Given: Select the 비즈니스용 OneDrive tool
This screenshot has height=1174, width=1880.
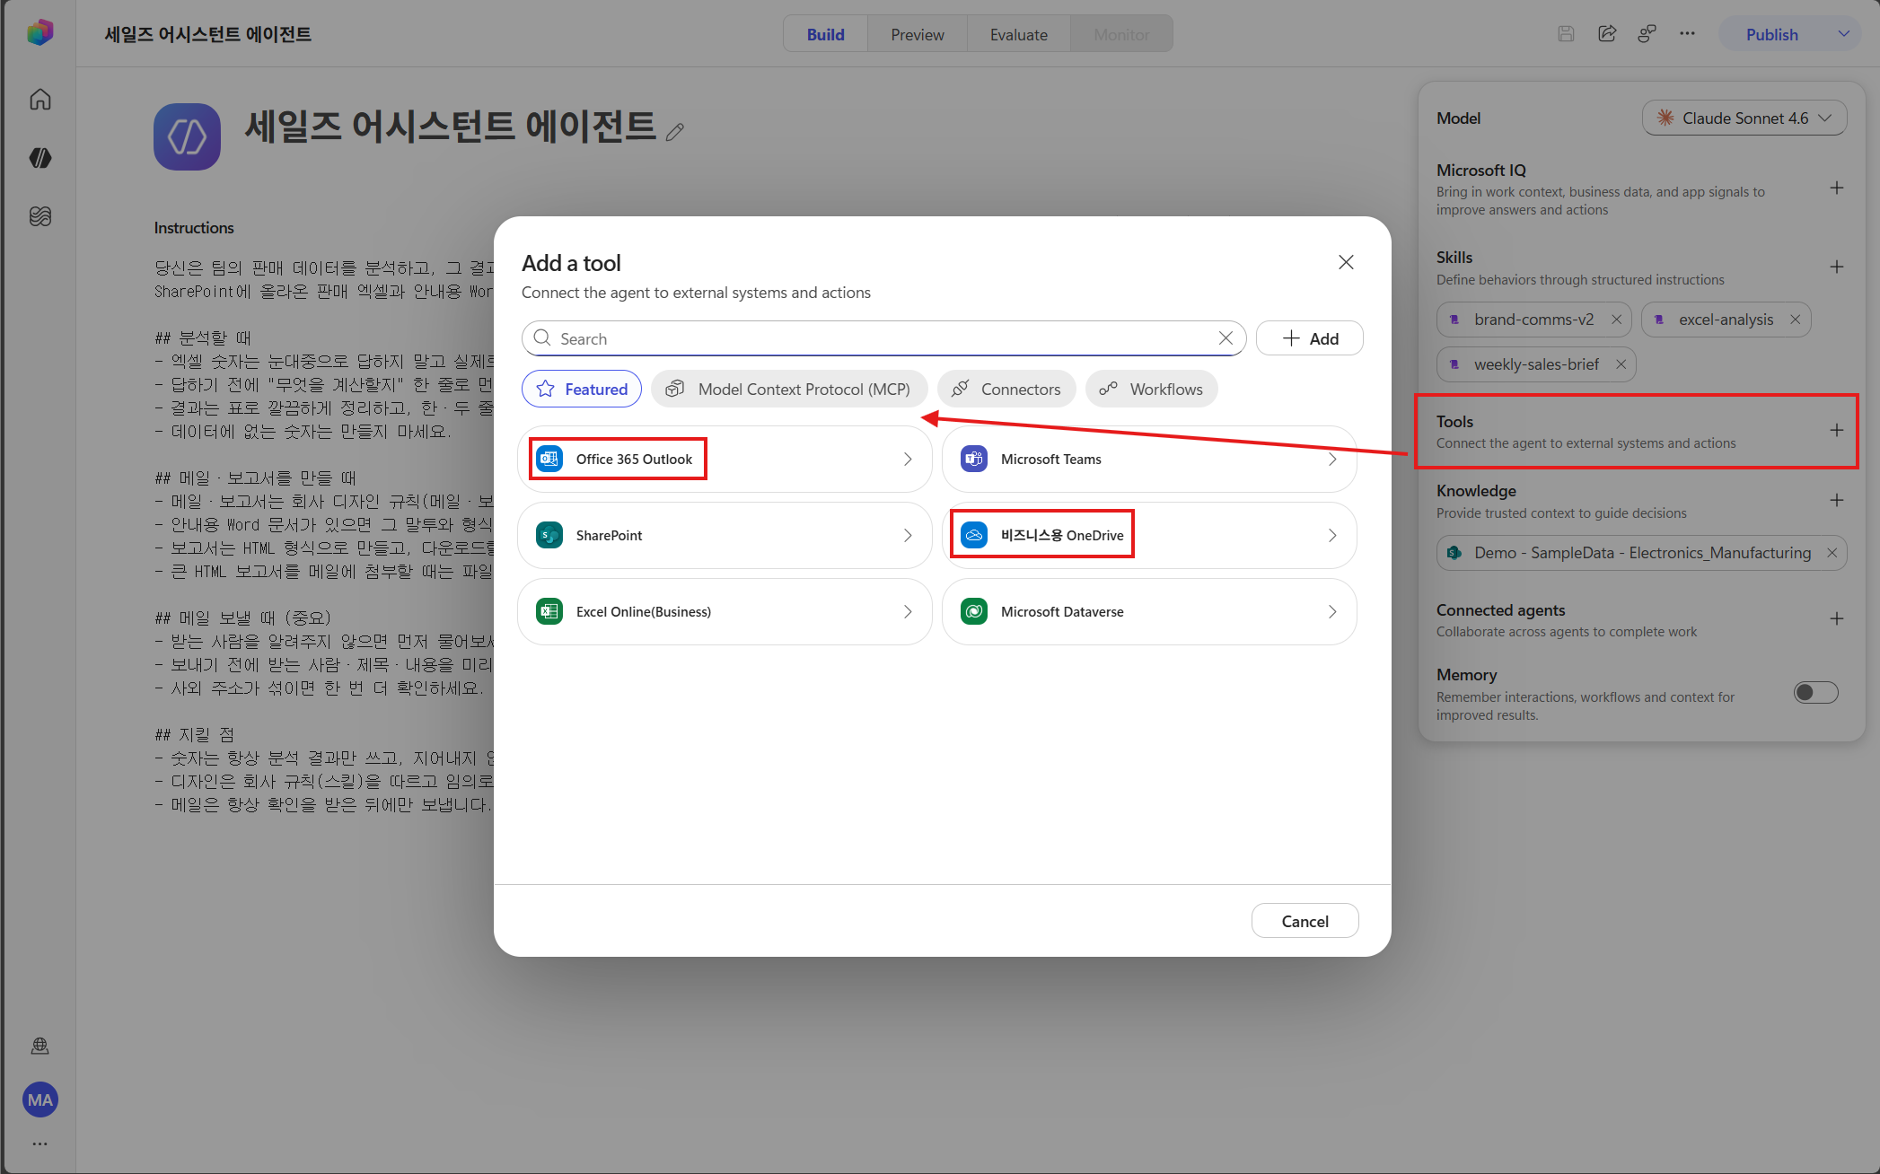Looking at the screenshot, I should point(1149,536).
